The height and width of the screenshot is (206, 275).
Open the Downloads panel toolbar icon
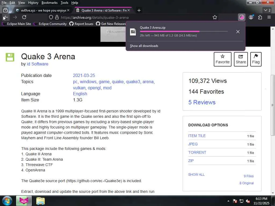click(x=242, y=17)
